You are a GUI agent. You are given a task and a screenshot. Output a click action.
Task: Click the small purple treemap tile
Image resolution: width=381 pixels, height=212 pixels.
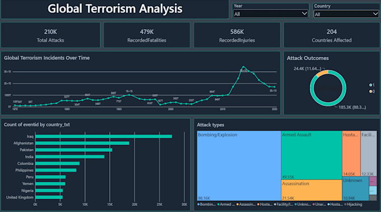click(x=373, y=181)
